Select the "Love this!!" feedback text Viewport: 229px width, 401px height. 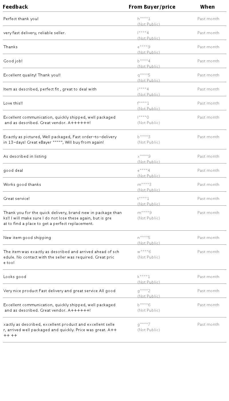tap(13, 103)
